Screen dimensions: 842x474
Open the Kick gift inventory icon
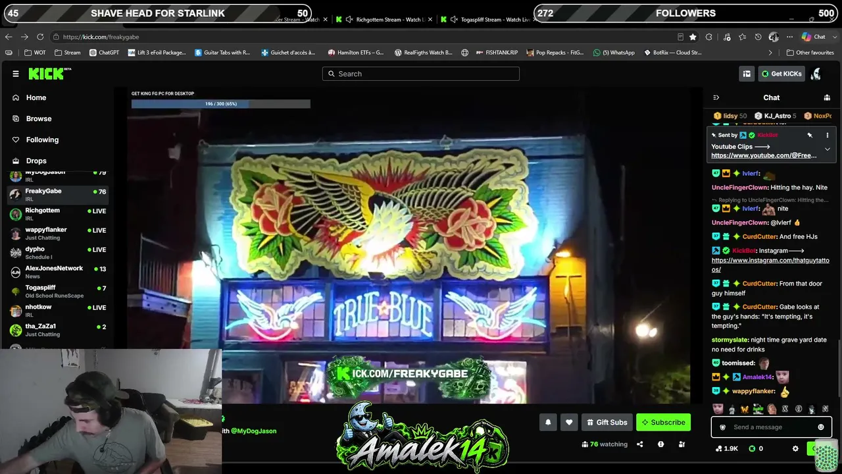click(747, 74)
